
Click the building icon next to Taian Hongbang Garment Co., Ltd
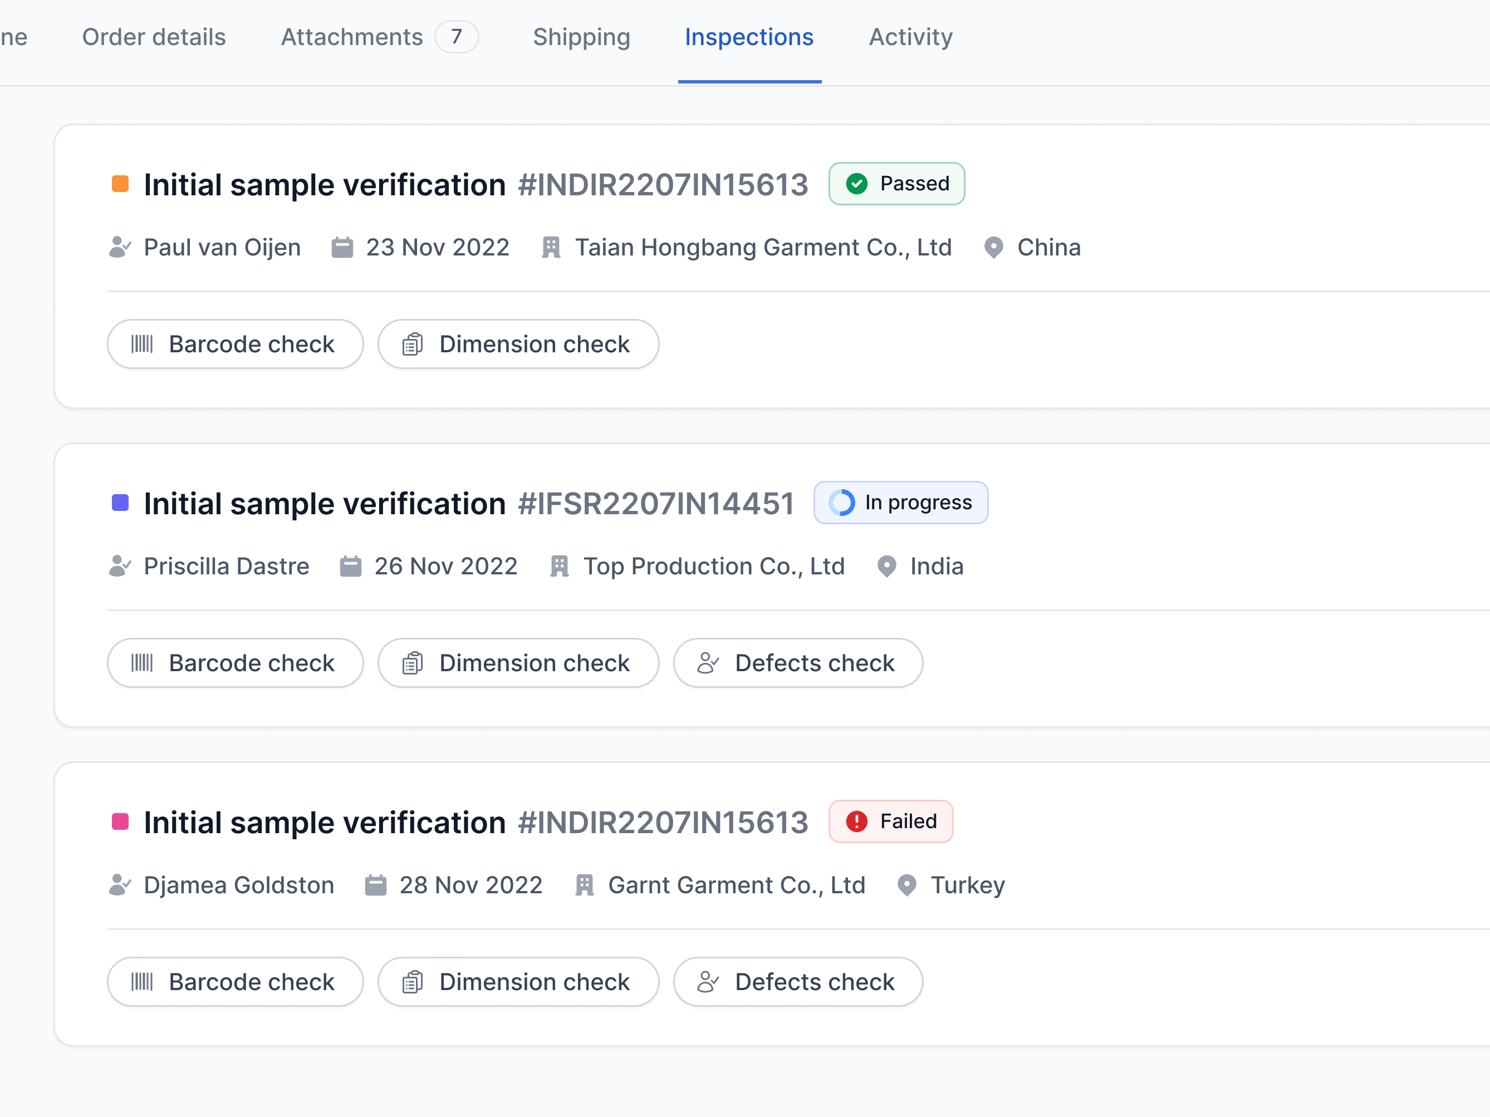551,247
